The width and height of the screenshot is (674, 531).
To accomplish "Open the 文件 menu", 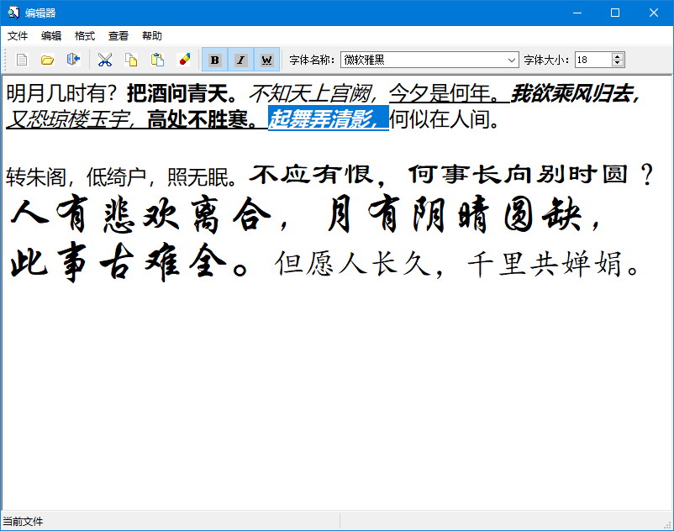I will [18, 35].
